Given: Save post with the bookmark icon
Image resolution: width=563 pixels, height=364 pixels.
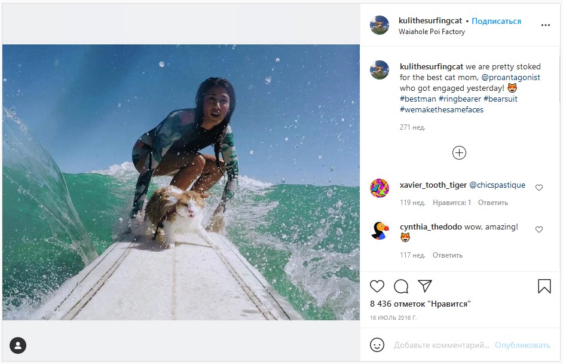Looking at the screenshot, I should point(544,286).
